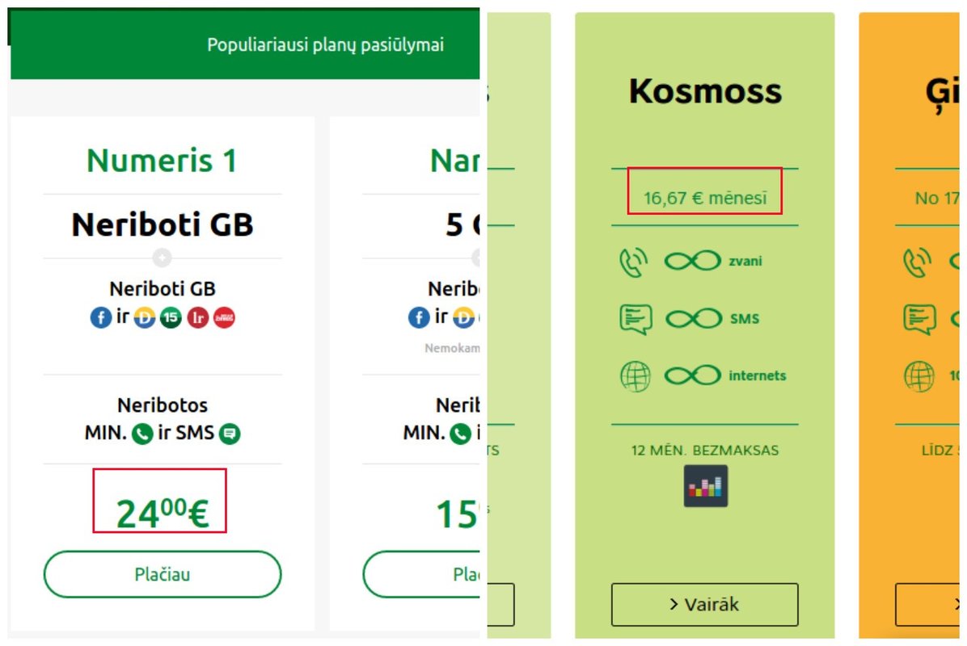Click the green SMS bubble icon in Numeris 1
The width and height of the screenshot is (967, 646).
point(230,434)
